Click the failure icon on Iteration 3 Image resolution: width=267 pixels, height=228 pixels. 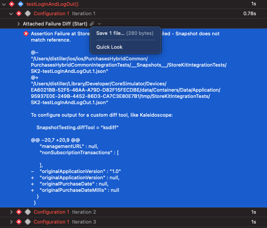click(19, 222)
